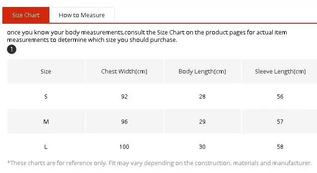Click the black number 1 badge icon
The height and width of the screenshot is (173, 317).
coord(12,49)
